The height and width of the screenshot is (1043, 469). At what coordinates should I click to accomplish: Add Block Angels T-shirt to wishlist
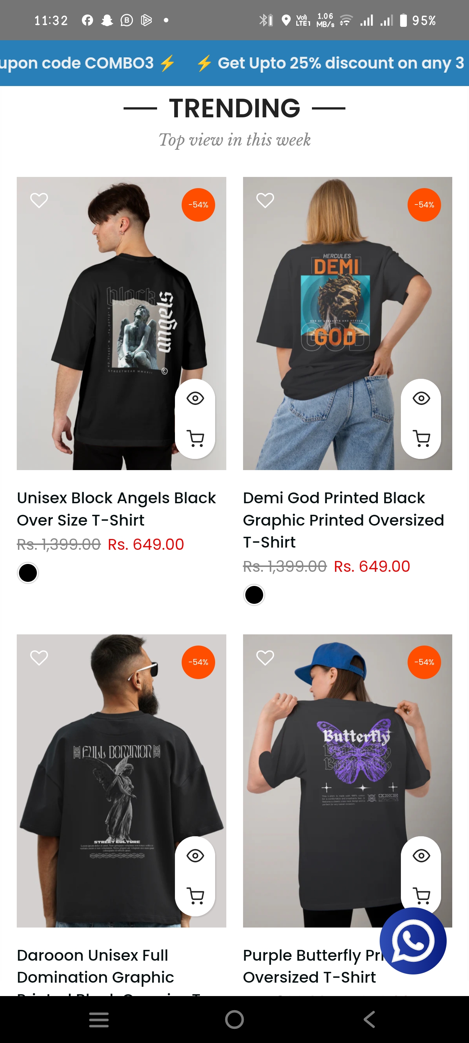click(x=39, y=200)
